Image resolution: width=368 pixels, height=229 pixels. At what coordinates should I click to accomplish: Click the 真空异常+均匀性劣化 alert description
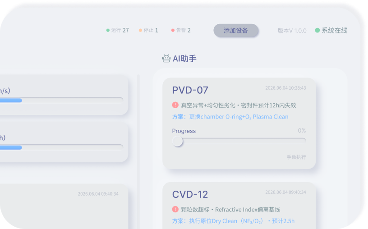[239, 105]
